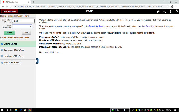This screenshot has width=179, height=112.
Task: Bookmark this page with star icon
Action: click(x=167, y=6)
